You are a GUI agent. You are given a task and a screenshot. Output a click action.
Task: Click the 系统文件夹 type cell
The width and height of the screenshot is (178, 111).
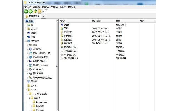[x=121, y=25]
